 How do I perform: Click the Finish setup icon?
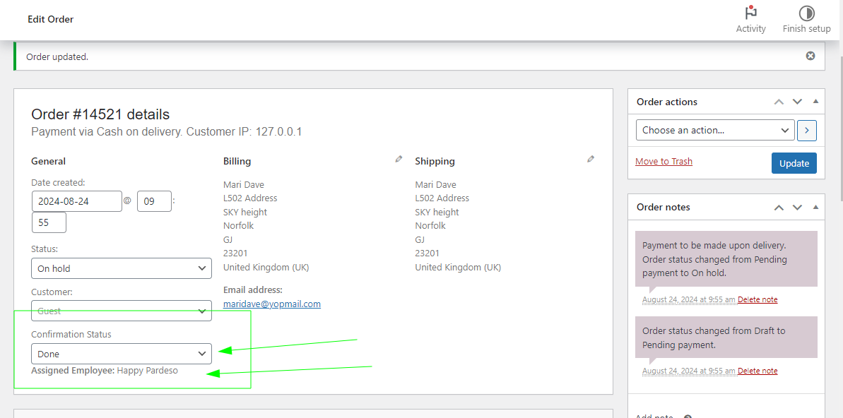pos(806,13)
